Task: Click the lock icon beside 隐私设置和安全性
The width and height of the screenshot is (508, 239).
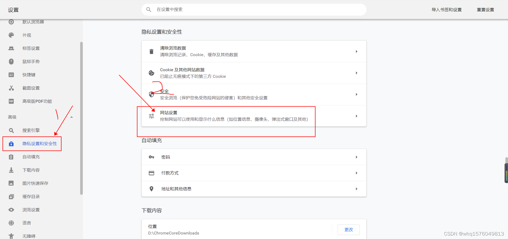Action: pyautogui.click(x=11, y=143)
